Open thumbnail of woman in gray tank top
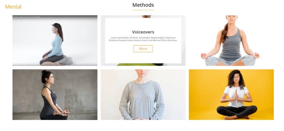This screenshot has height=131, width=284. [231, 40]
